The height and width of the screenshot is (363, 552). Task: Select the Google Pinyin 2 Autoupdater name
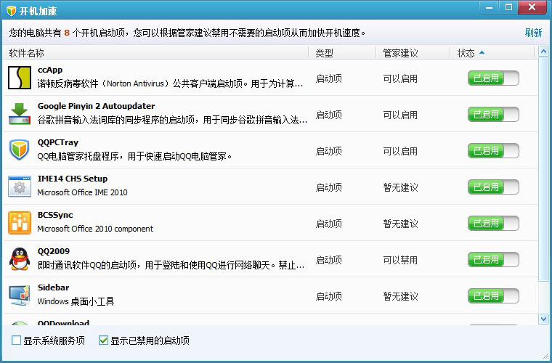click(x=96, y=106)
